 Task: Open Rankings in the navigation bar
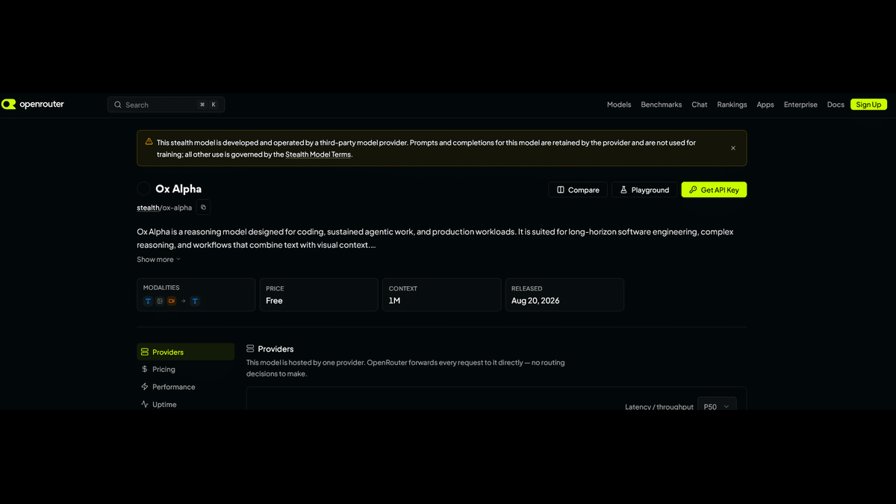tap(732, 105)
